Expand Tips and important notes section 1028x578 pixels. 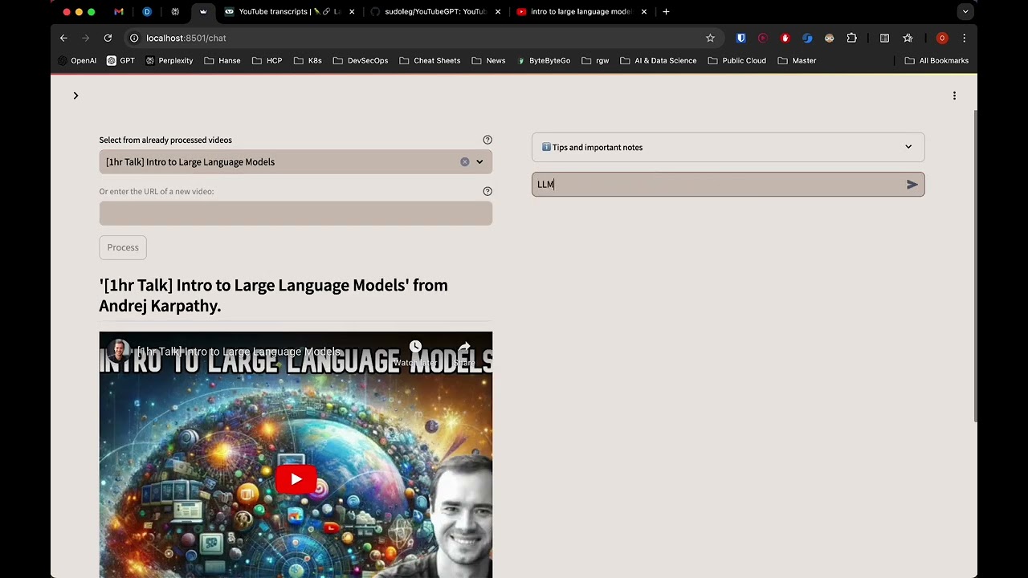(728, 147)
